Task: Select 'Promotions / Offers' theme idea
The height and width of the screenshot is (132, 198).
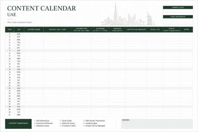Action: 69,126
